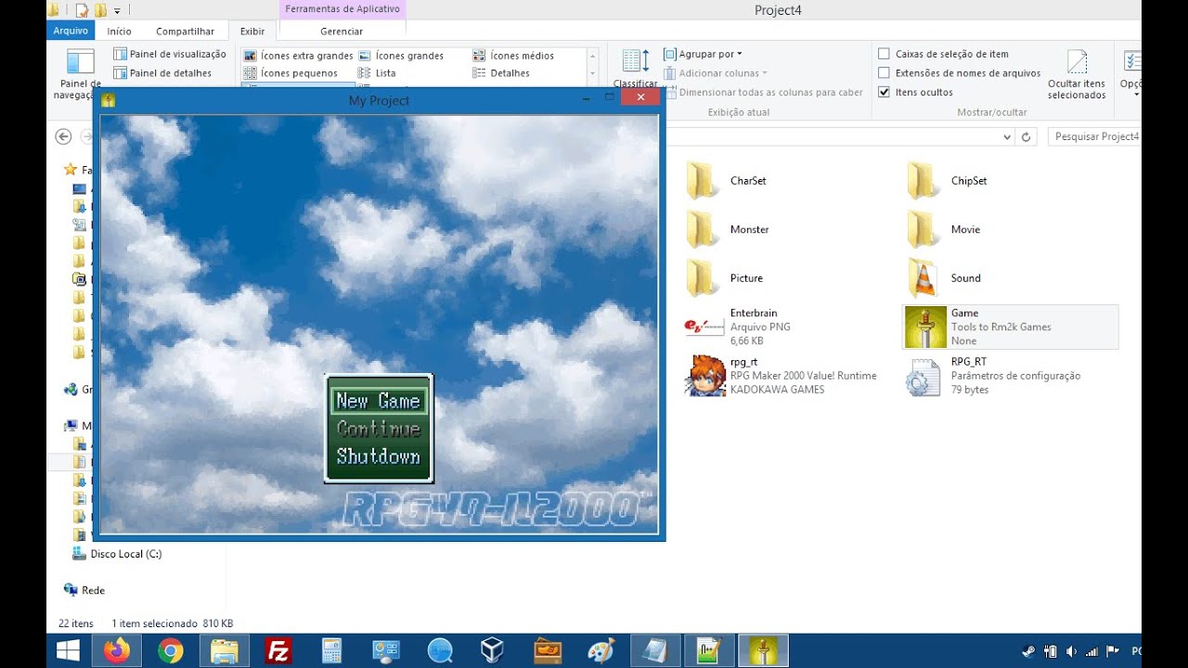Click the Refresh button beside address bar
Image resolution: width=1188 pixels, height=668 pixels.
(x=1027, y=136)
